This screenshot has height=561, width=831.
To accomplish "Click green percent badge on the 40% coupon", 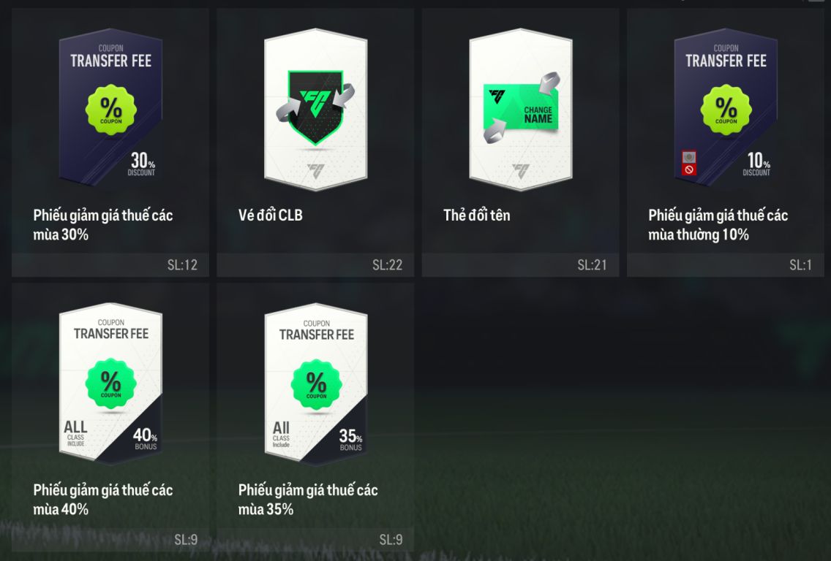I will point(110,383).
